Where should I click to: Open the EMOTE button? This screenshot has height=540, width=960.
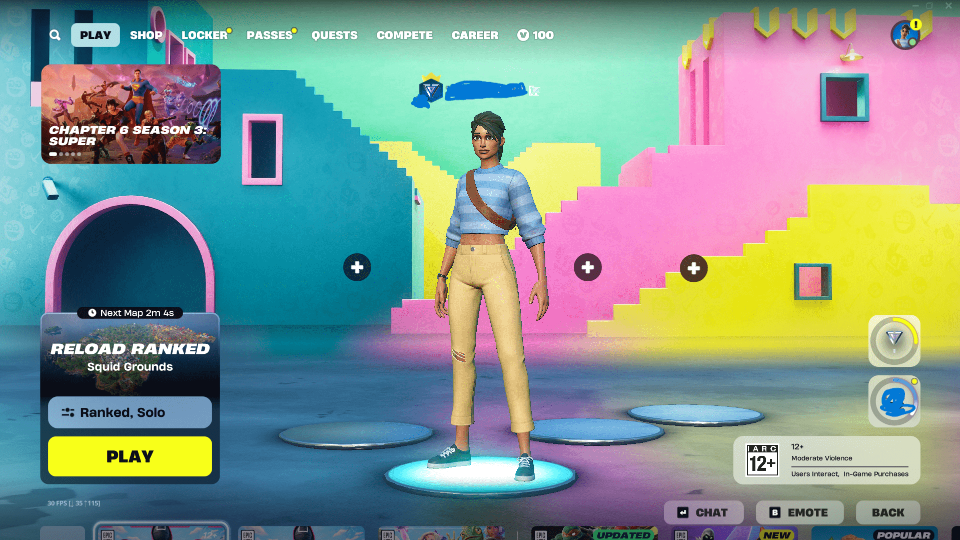800,512
